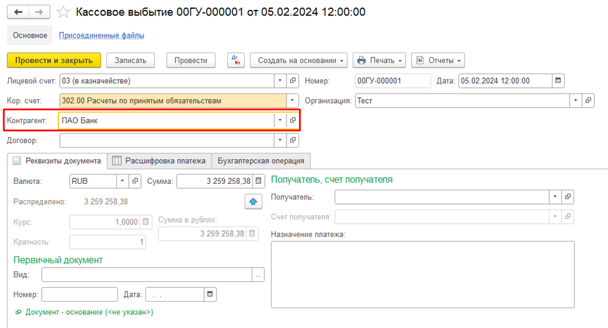This screenshot has width=608, height=328.
Task: Open calculator for Сумма в рублях
Action: [x=252, y=233]
